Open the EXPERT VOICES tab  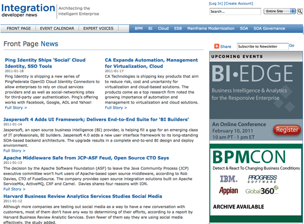coord(98,29)
